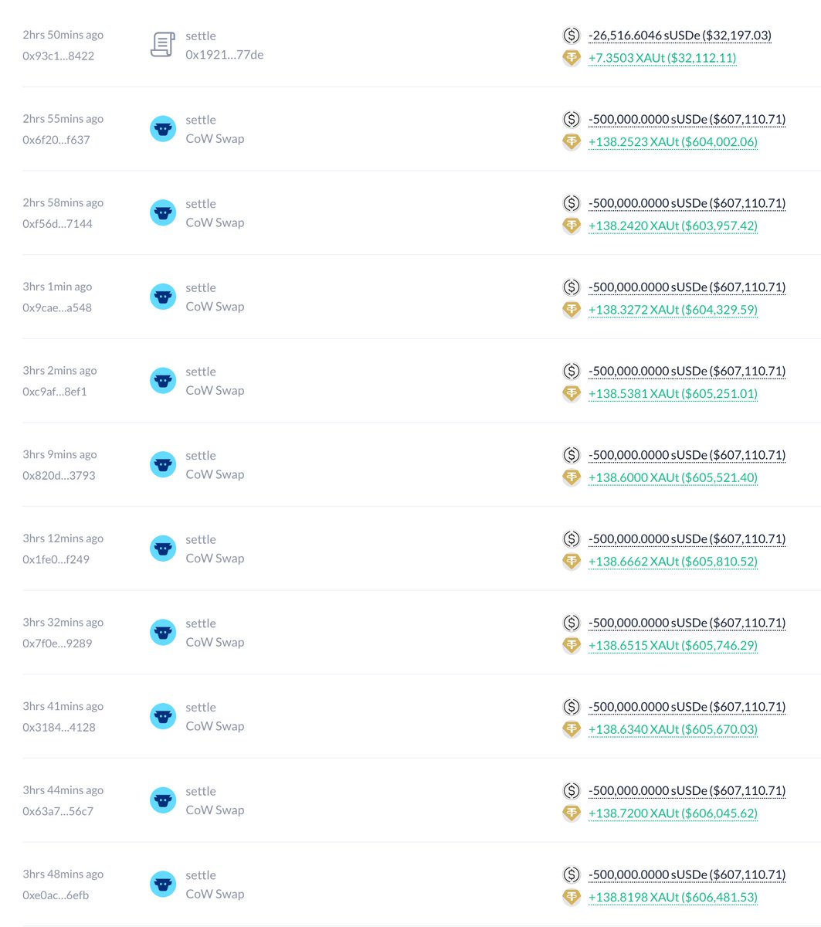Image resolution: width=821 pixels, height=927 pixels.
Task: Click the contract scroll icon for 0x1921…77de
Action: tap(162, 45)
